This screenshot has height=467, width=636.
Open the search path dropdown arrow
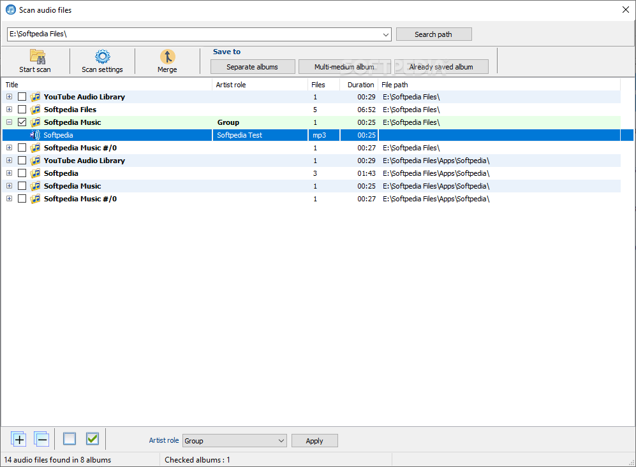point(386,34)
